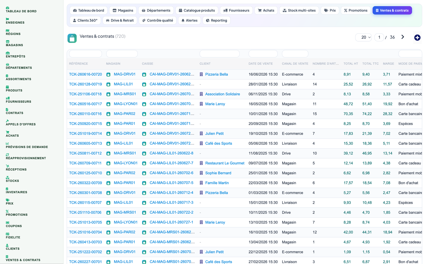Open Contrats in the sidebar

click(x=14, y=111)
